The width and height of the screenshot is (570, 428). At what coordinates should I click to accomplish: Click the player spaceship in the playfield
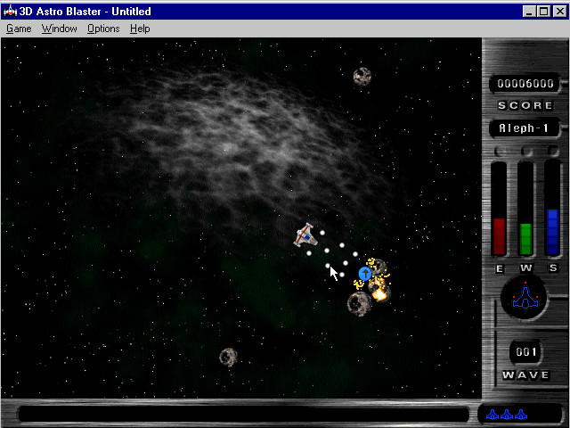pyautogui.click(x=305, y=235)
